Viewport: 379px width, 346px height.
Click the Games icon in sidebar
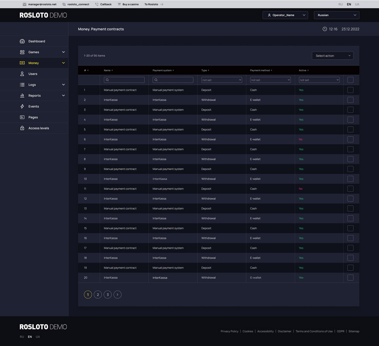point(22,52)
